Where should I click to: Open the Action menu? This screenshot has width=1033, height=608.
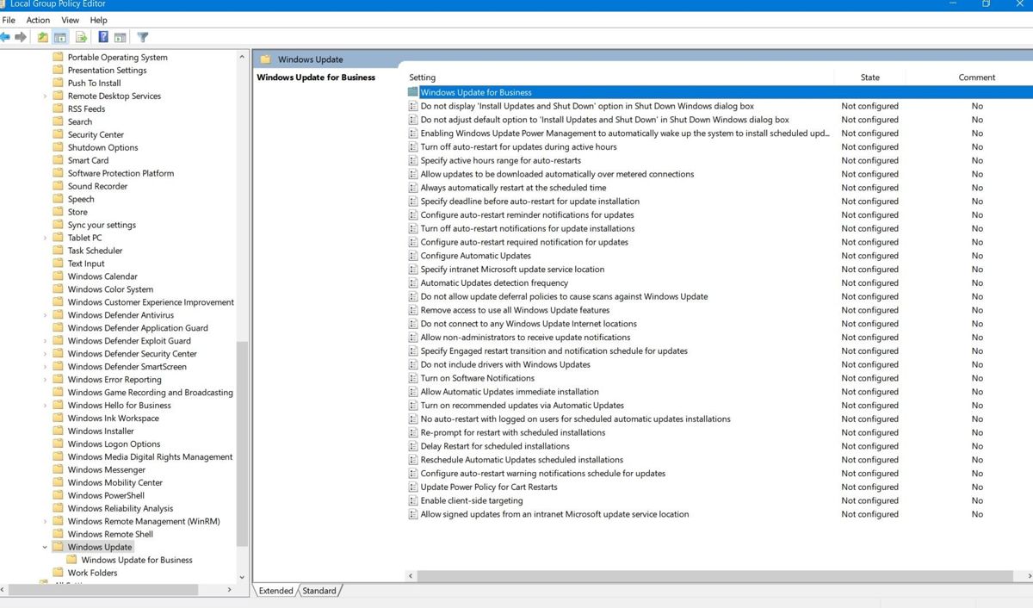coord(38,20)
